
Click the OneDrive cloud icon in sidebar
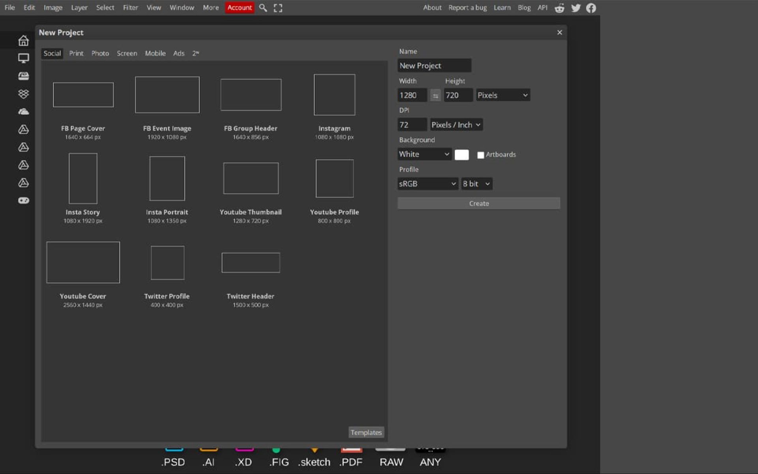23,112
